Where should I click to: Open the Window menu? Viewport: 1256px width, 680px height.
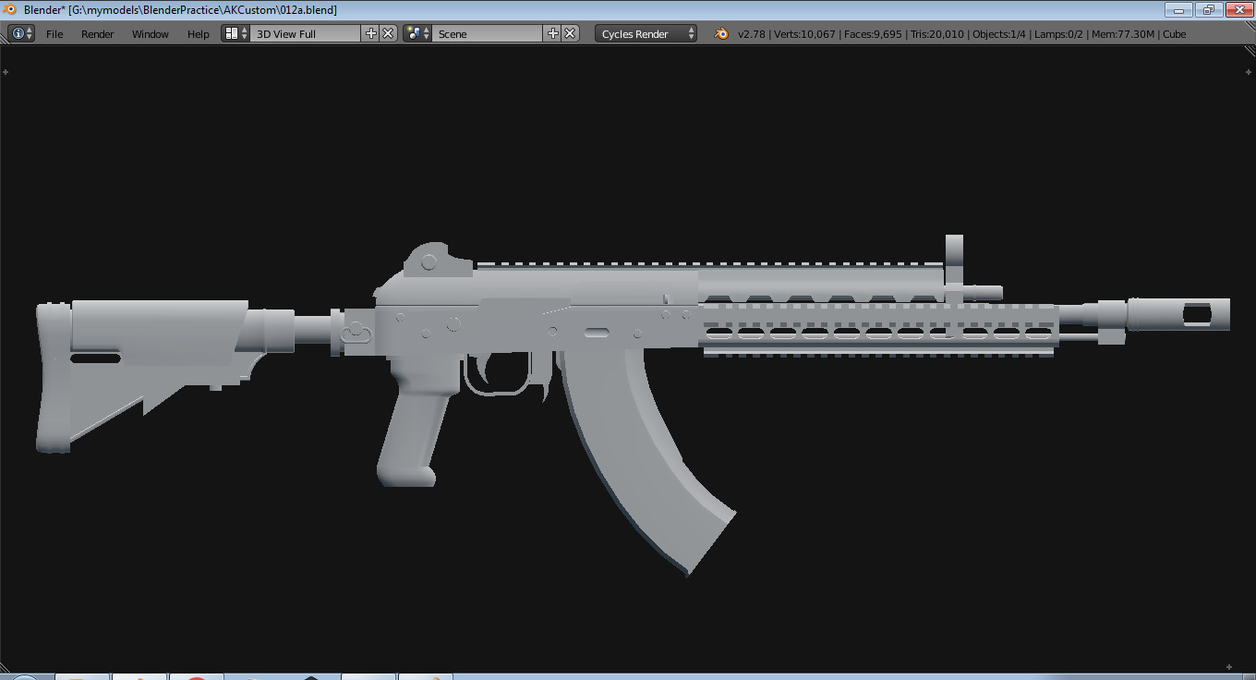coord(150,34)
